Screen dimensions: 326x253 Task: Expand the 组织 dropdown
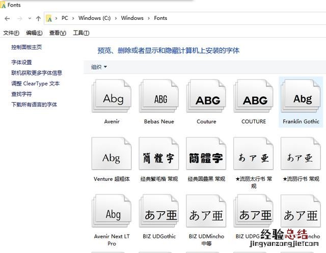click(99, 67)
